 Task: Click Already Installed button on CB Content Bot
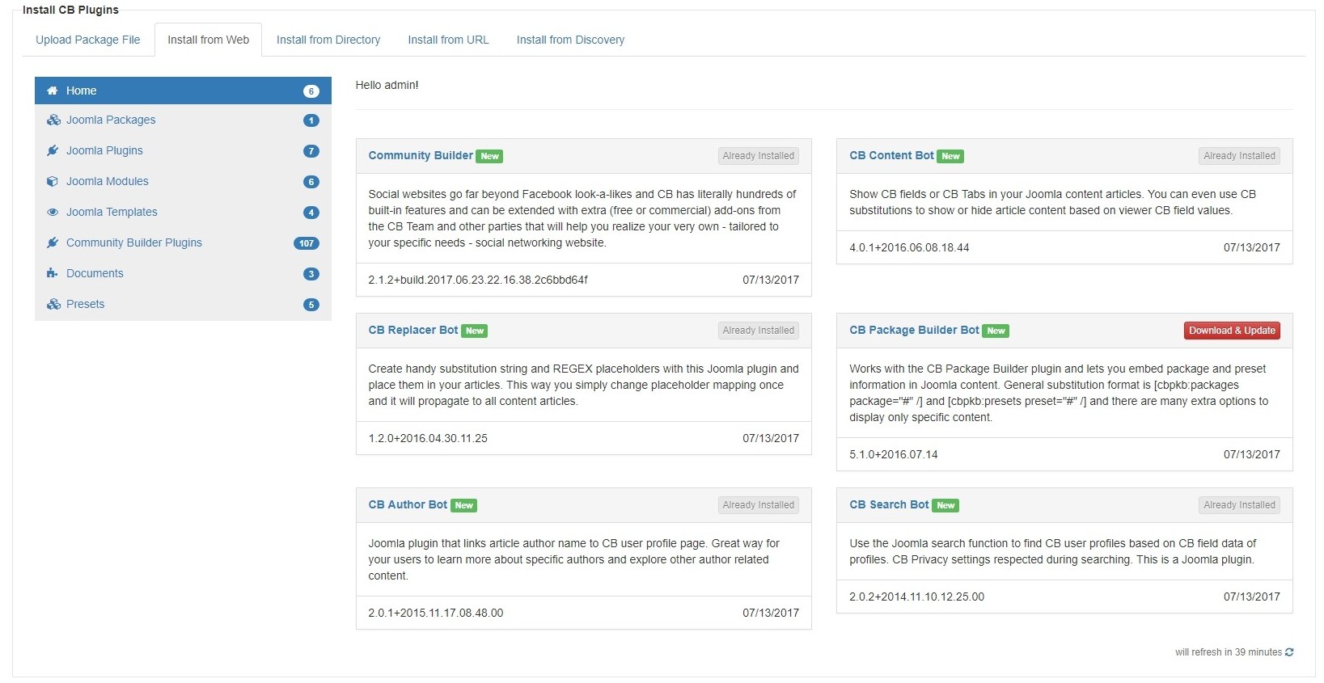pyautogui.click(x=1239, y=156)
